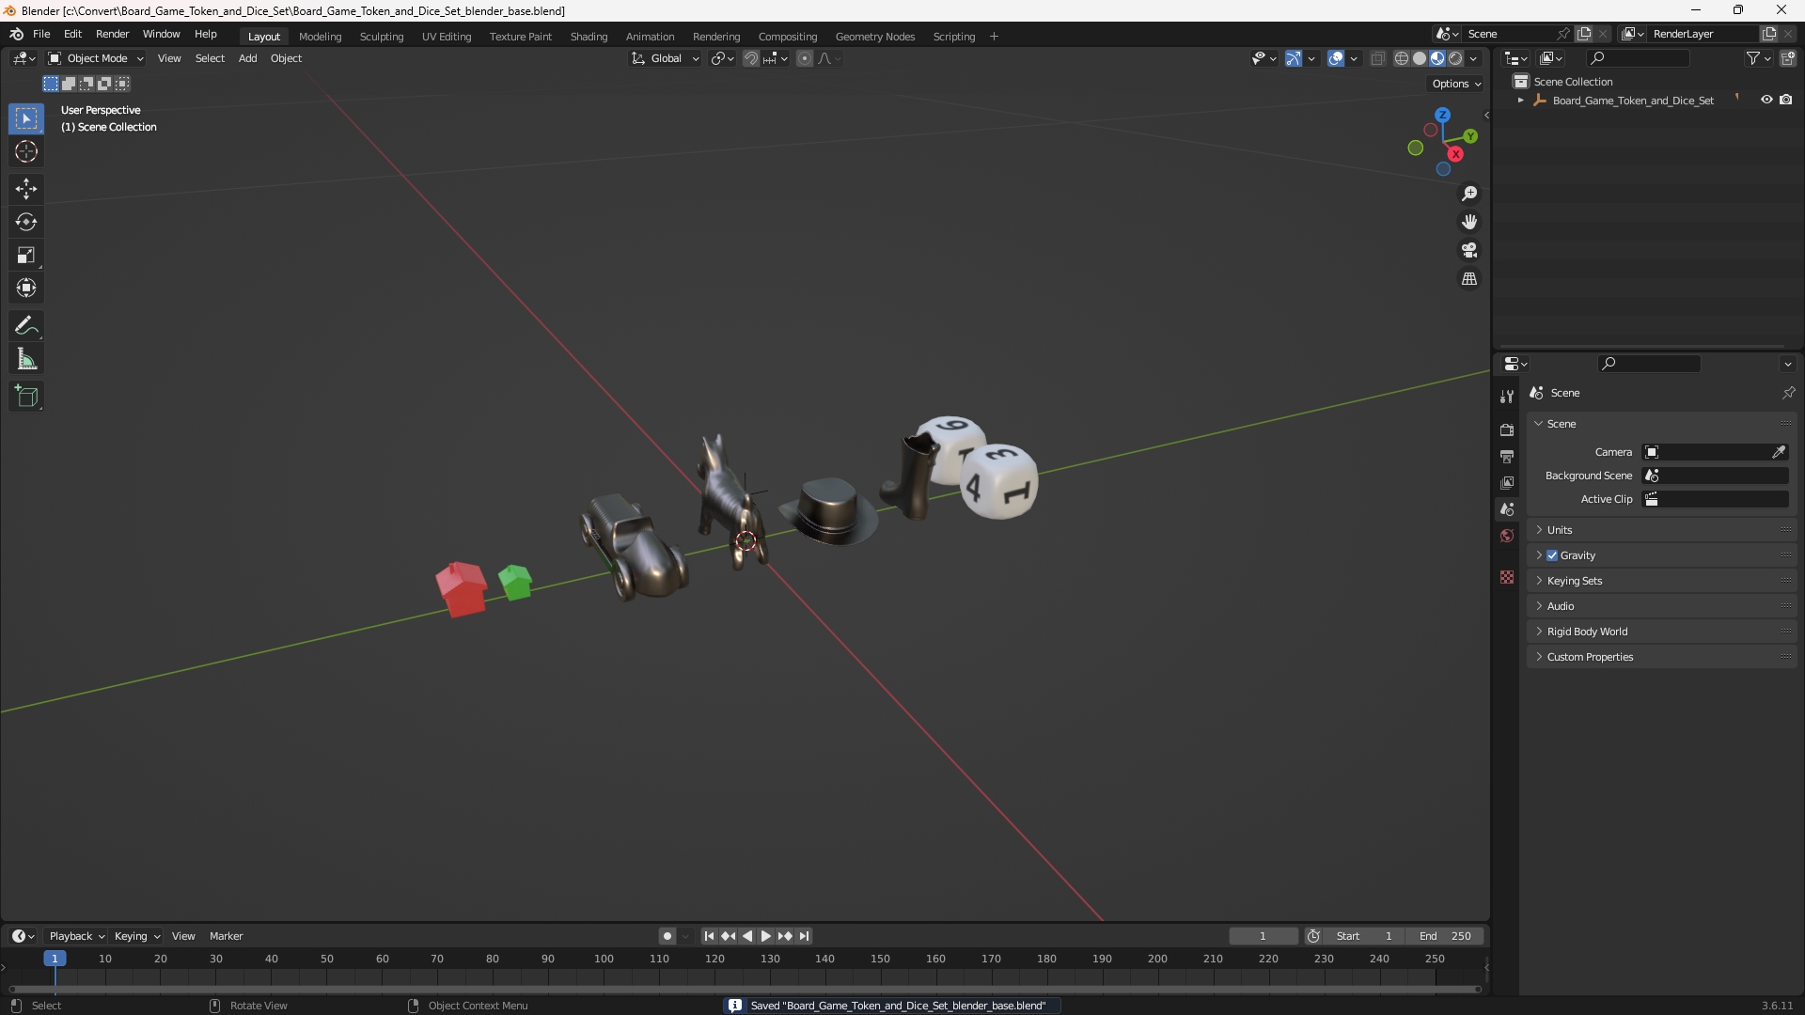The image size is (1805, 1015).
Task: Open the File menu
Action: point(41,34)
